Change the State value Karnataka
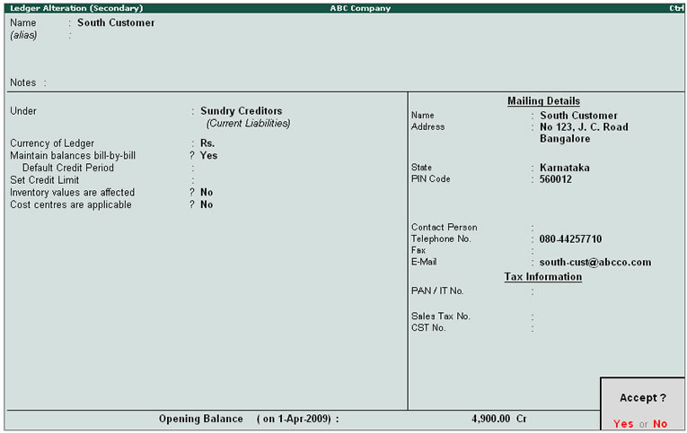Image resolution: width=687 pixels, height=433 pixels. point(564,168)
